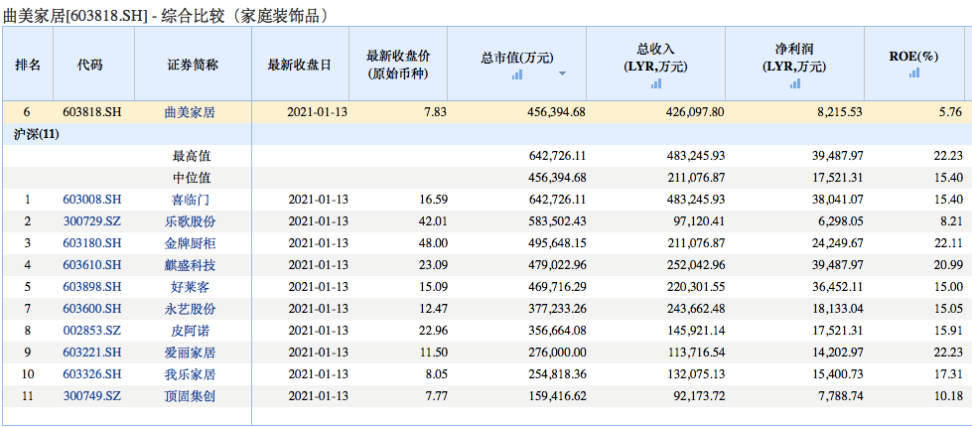Click the 中位值 row label

pyautogui.click(x=192, y=178)
